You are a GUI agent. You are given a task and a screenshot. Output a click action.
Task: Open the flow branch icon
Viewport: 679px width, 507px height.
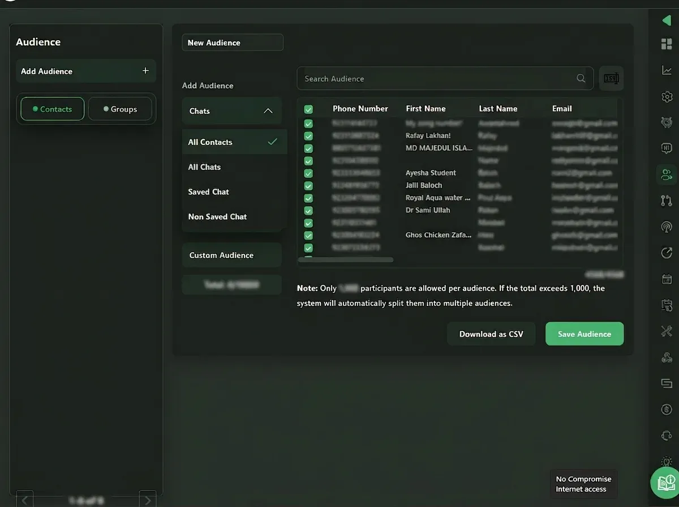point(667,201)
